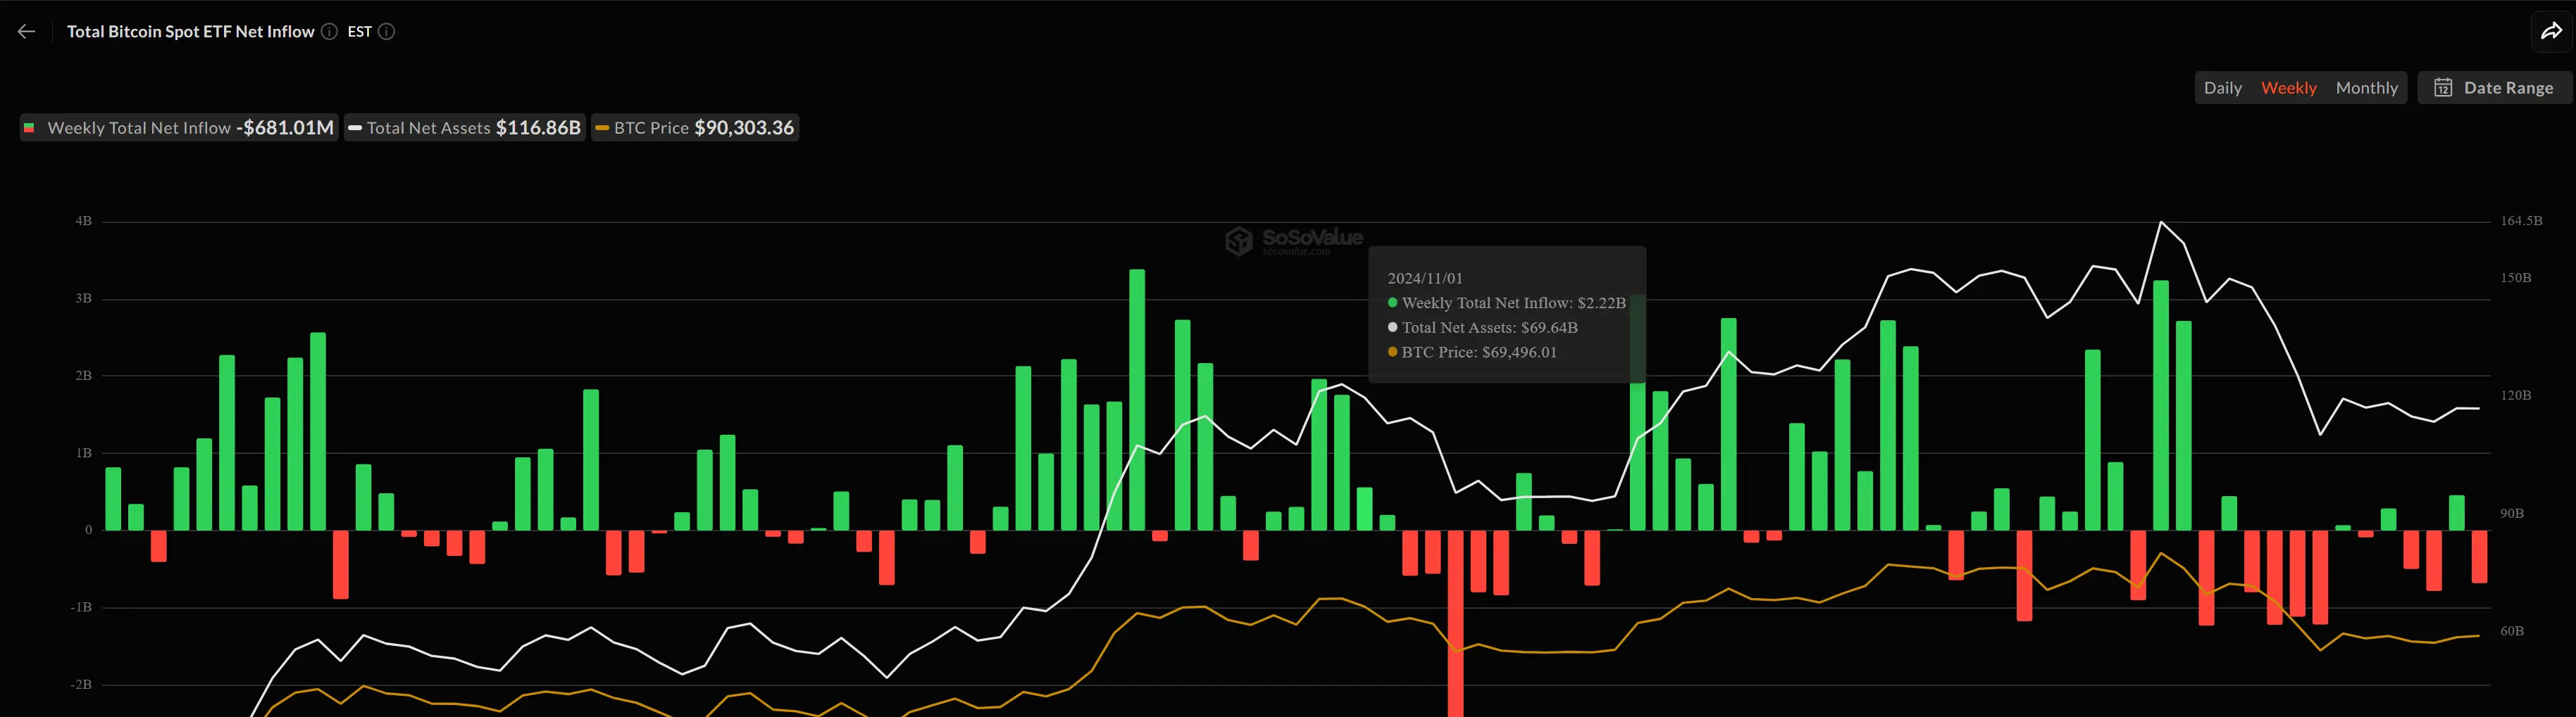Viewport: 2576px width, 717px height.
Task: Click the 164.5B right axis label
Action: (x=2521, y=221)
